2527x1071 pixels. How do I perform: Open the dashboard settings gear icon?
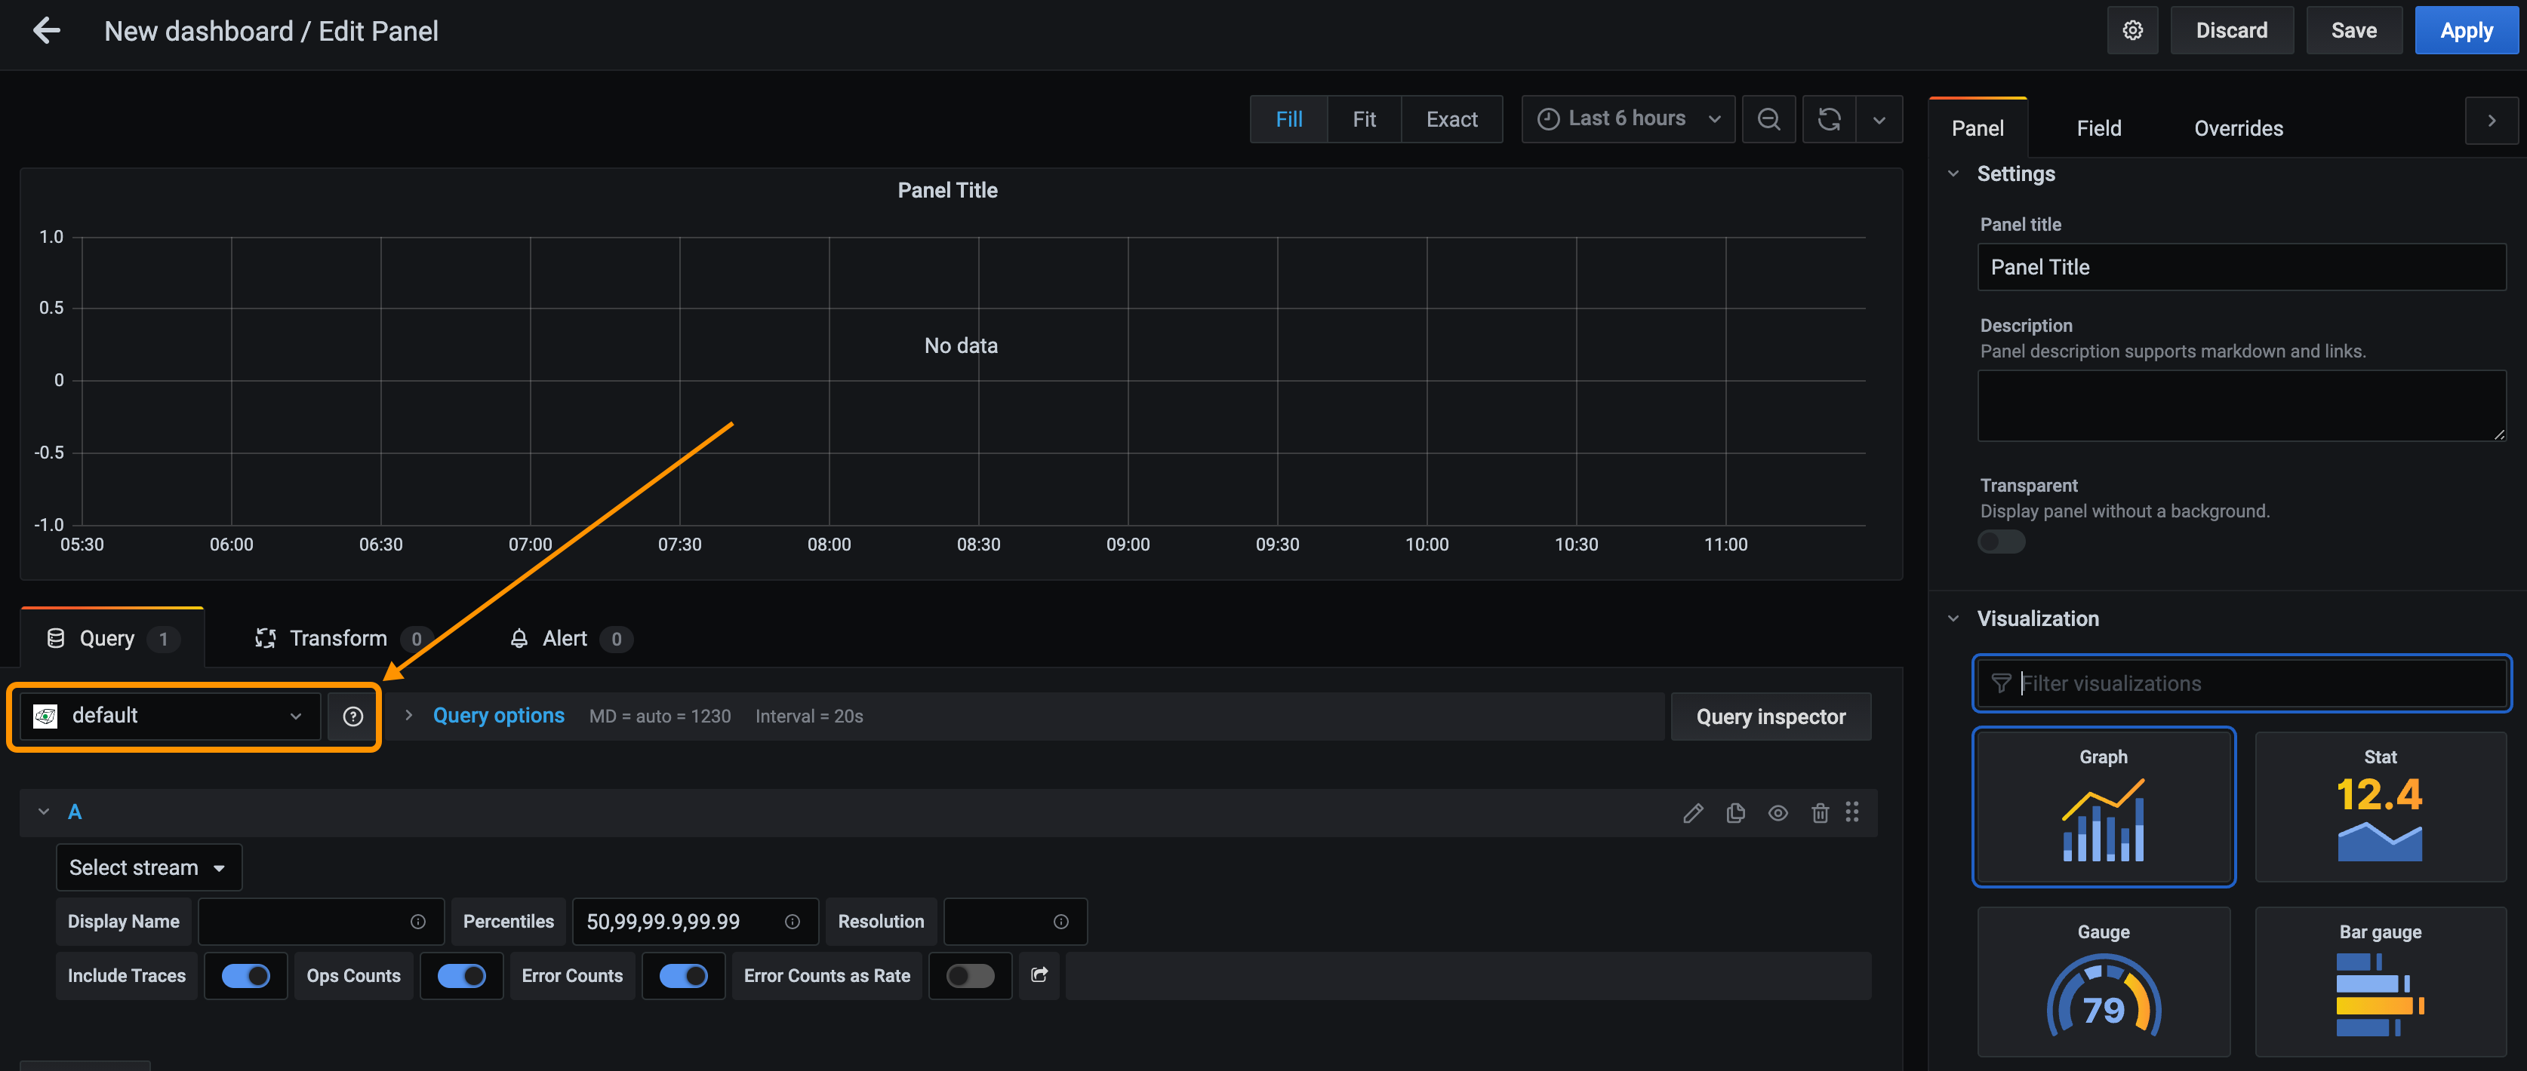click(2133, 30)
